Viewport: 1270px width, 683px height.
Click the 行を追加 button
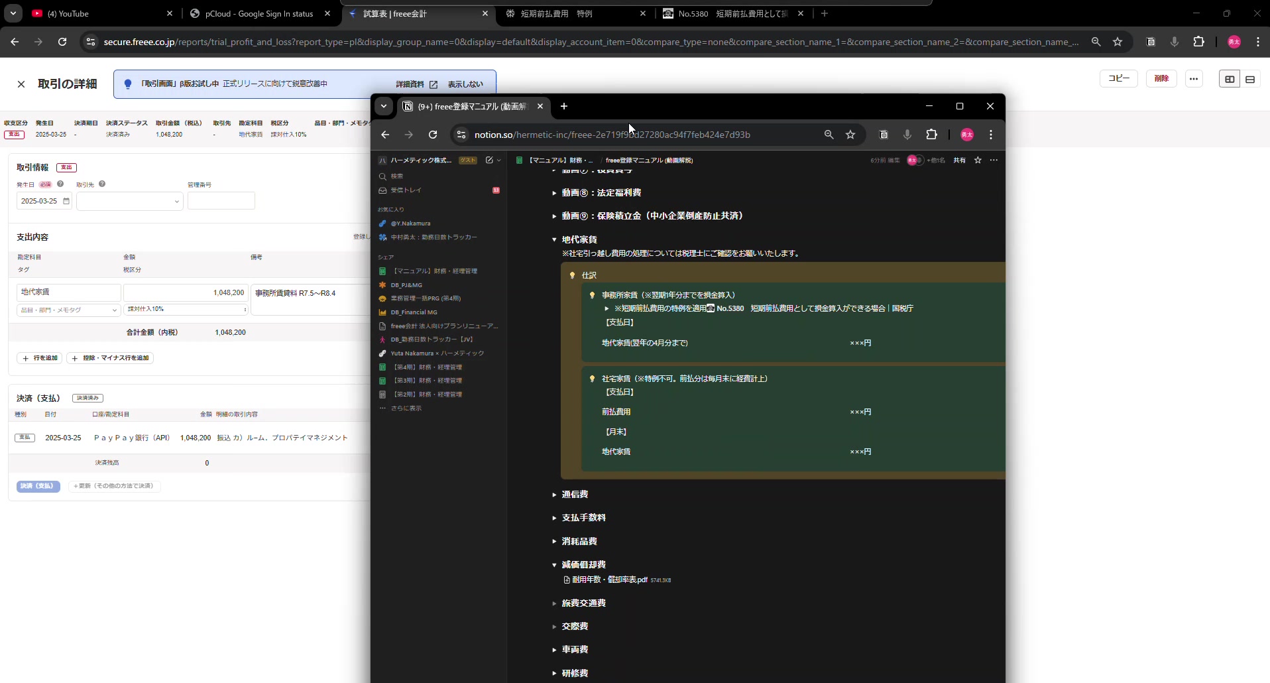[40, 358]
